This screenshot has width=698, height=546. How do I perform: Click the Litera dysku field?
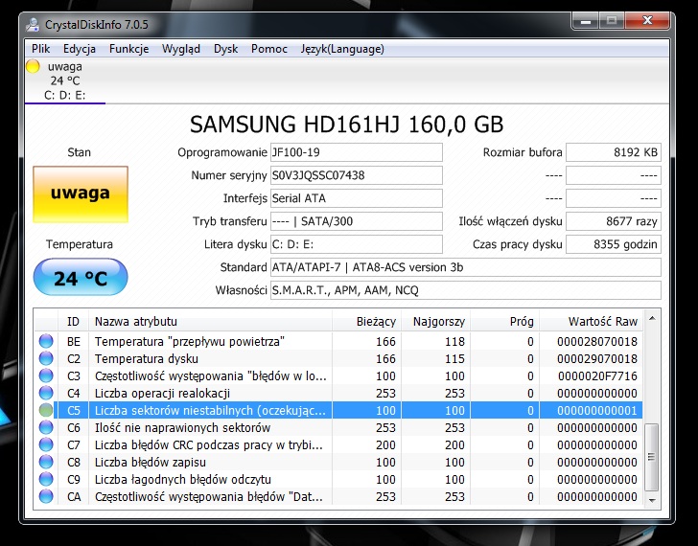coord(356,244)
